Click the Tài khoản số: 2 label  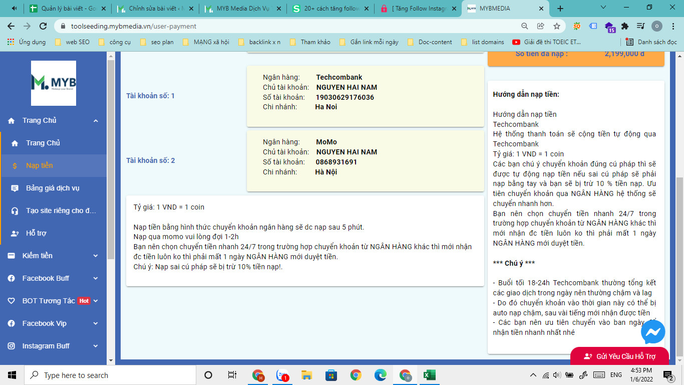click(150, 160)
